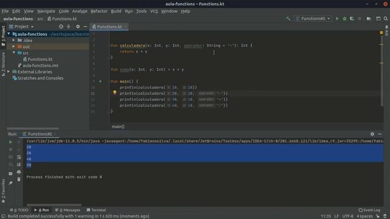The height and width of the screenshot is (219, 390).
Task: Click the Project panel horizontal scrollbar
Action: click(x=33, y=128)
